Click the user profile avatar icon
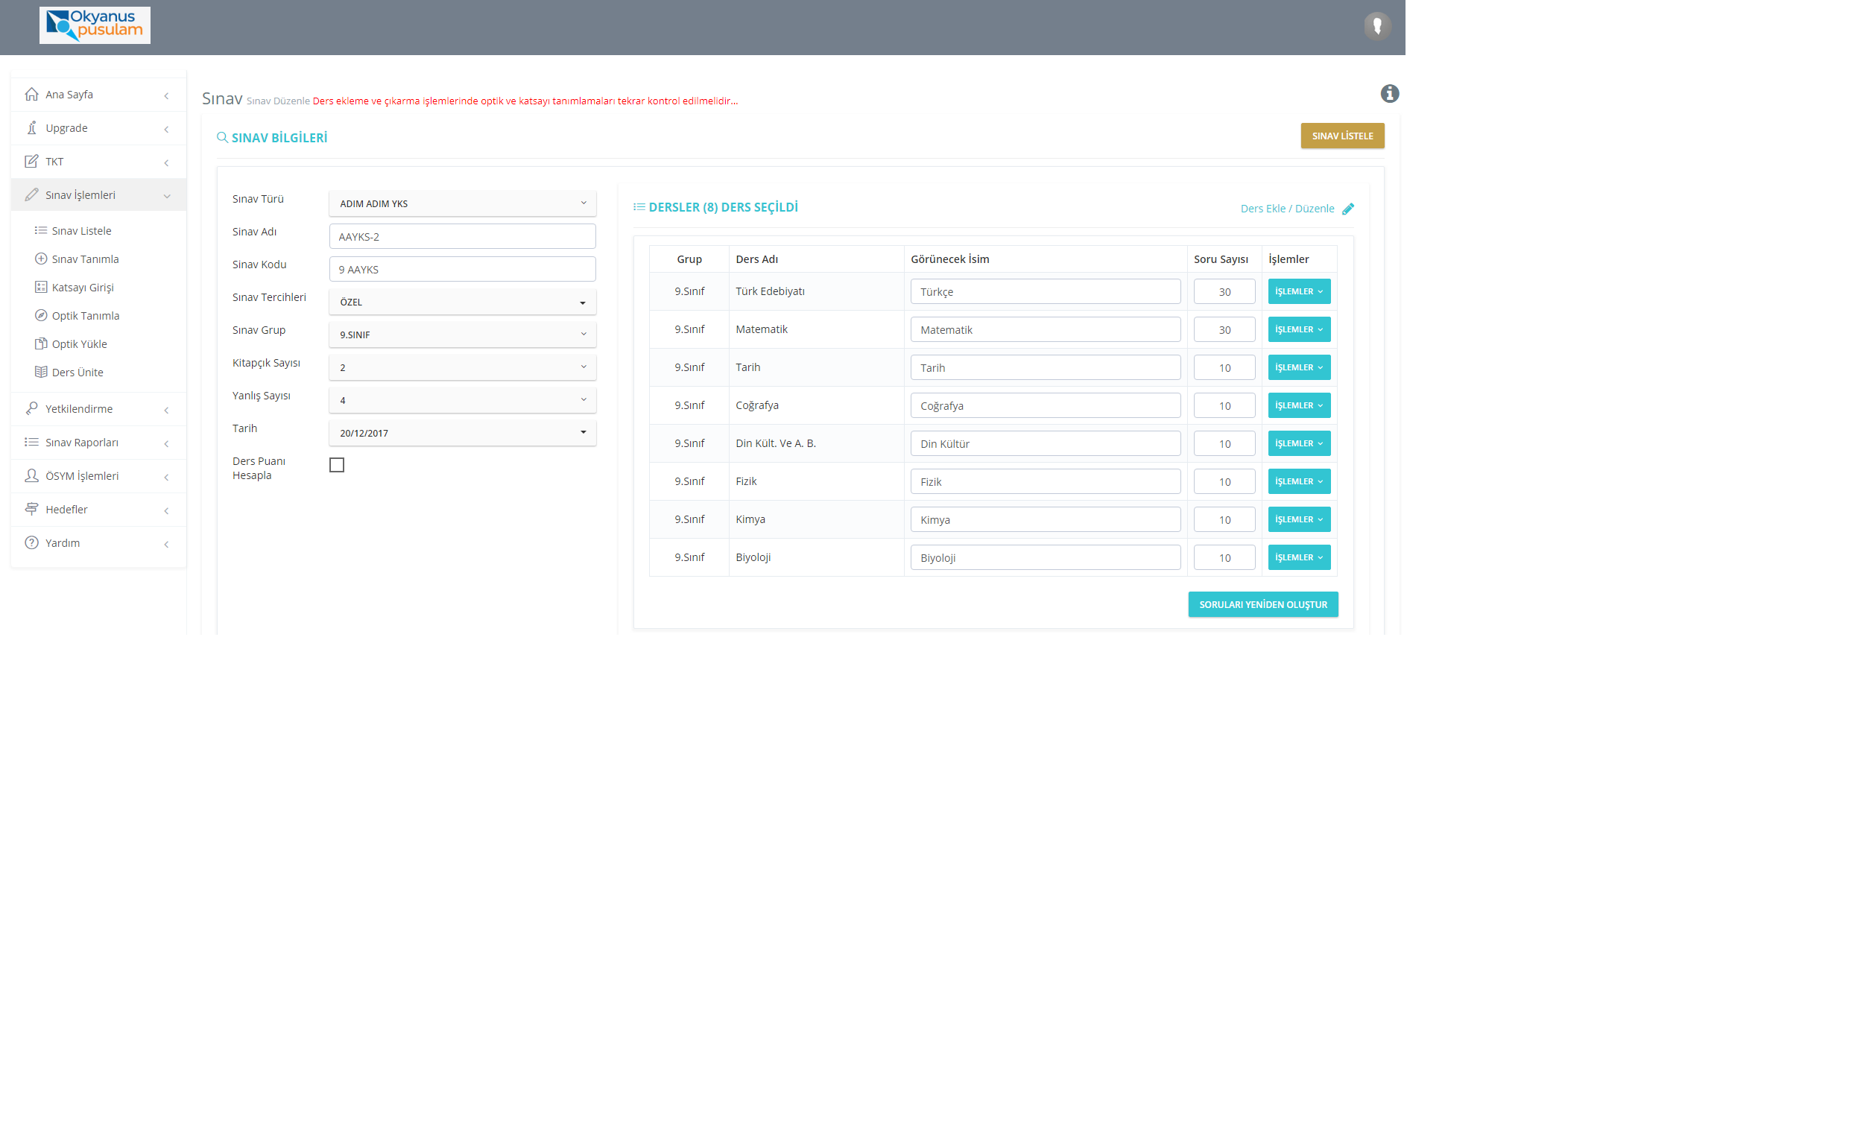This screenshot has width=1875, height=1134. (1376, 26)
